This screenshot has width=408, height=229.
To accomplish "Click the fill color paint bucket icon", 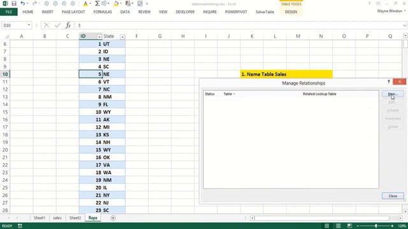I will pos(116,4).
